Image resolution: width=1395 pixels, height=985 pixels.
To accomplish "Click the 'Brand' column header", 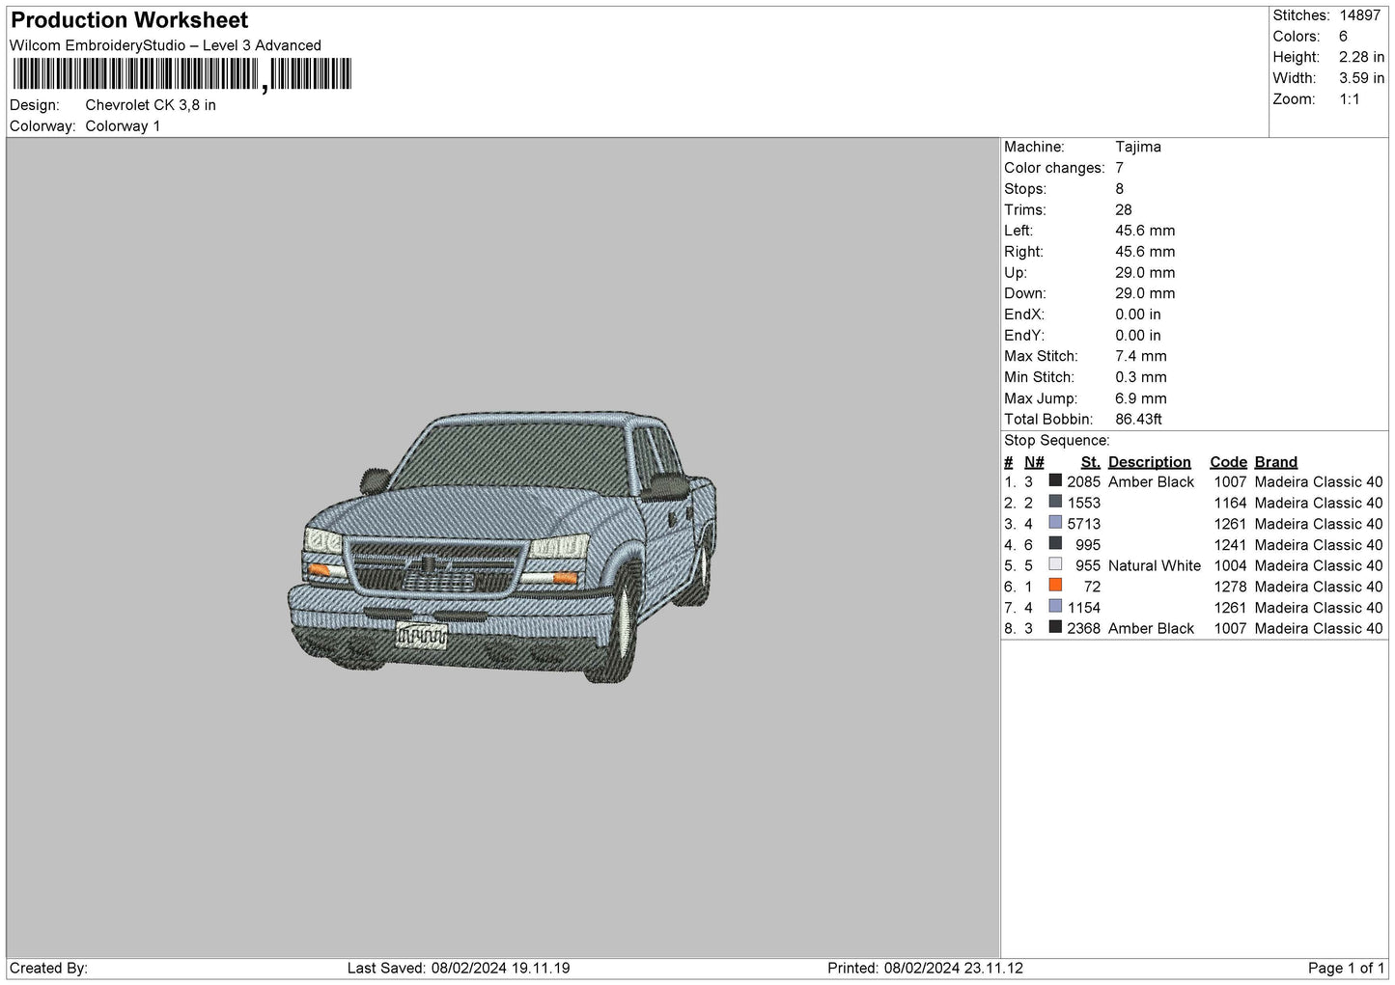I will [x=1276, y=462].
